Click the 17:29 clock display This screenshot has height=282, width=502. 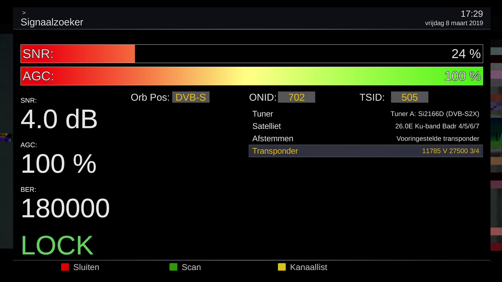click(x=471, y=14)
